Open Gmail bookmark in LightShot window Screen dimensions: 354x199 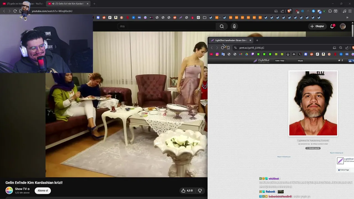click(241, 54)
